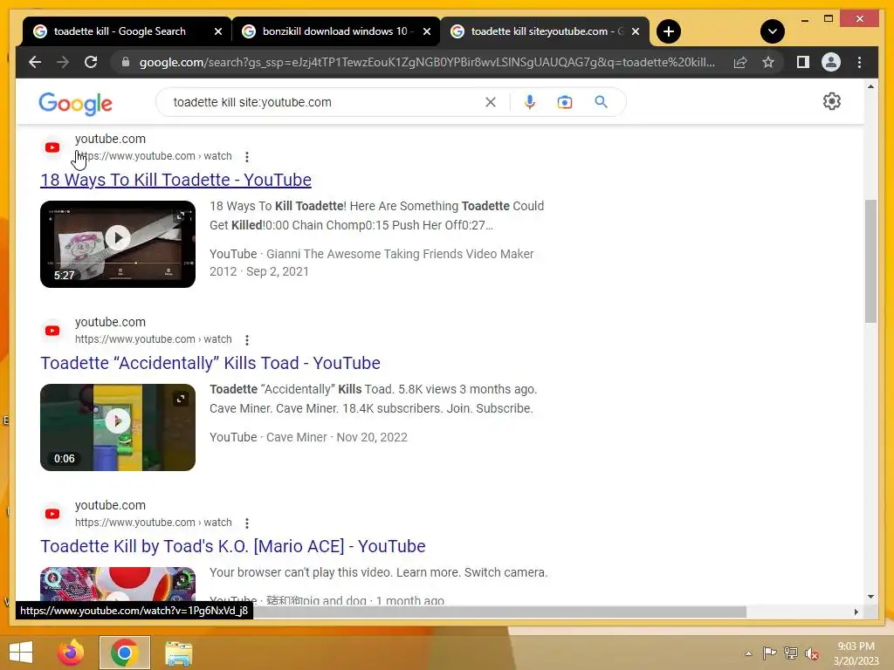The image size is (894, 670).
Task: Open options for Mario ACE result
Action: 246,523
